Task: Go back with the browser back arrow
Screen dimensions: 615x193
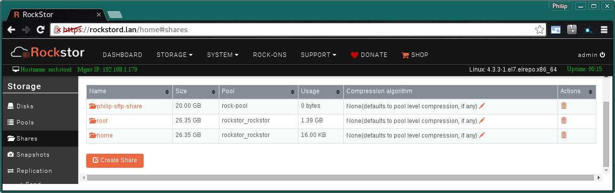Action: click(11, 30)
